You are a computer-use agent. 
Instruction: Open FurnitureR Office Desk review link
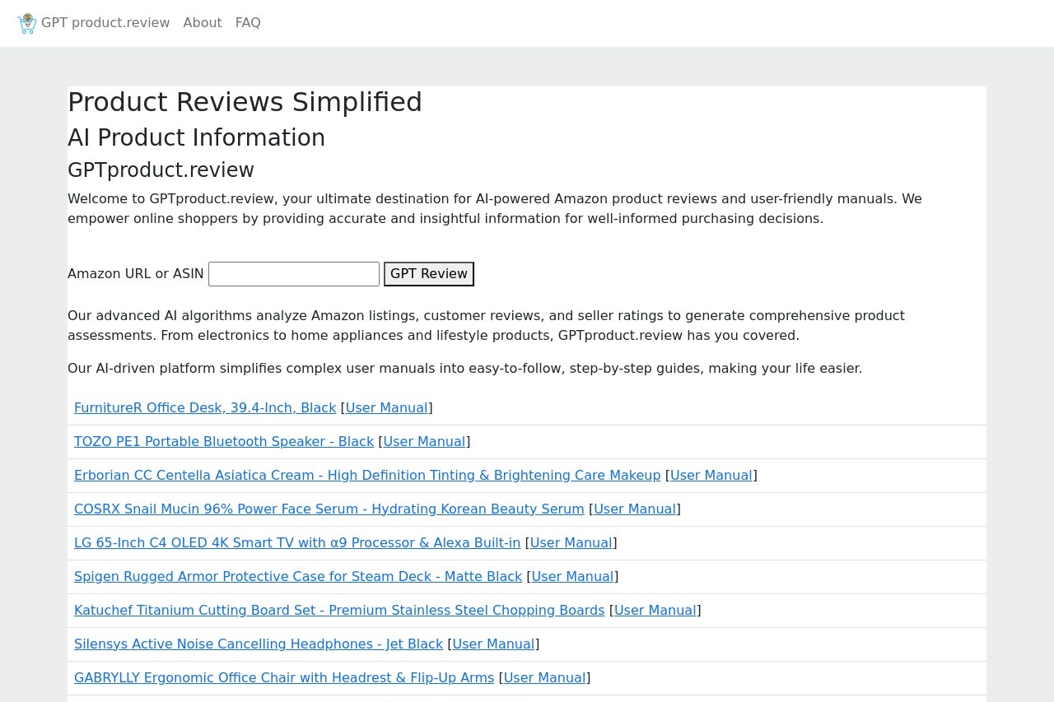205,408
